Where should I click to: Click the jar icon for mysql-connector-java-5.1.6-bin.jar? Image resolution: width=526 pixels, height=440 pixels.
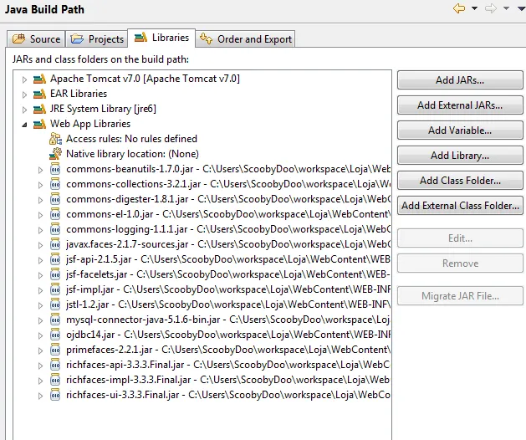point(55,320)
